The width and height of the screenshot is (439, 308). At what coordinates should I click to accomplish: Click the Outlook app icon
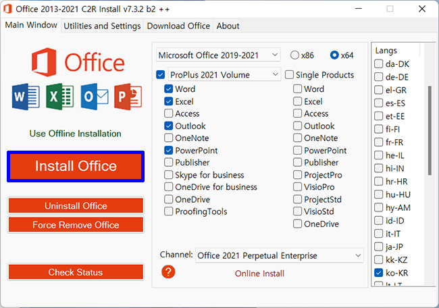[95, 97]
